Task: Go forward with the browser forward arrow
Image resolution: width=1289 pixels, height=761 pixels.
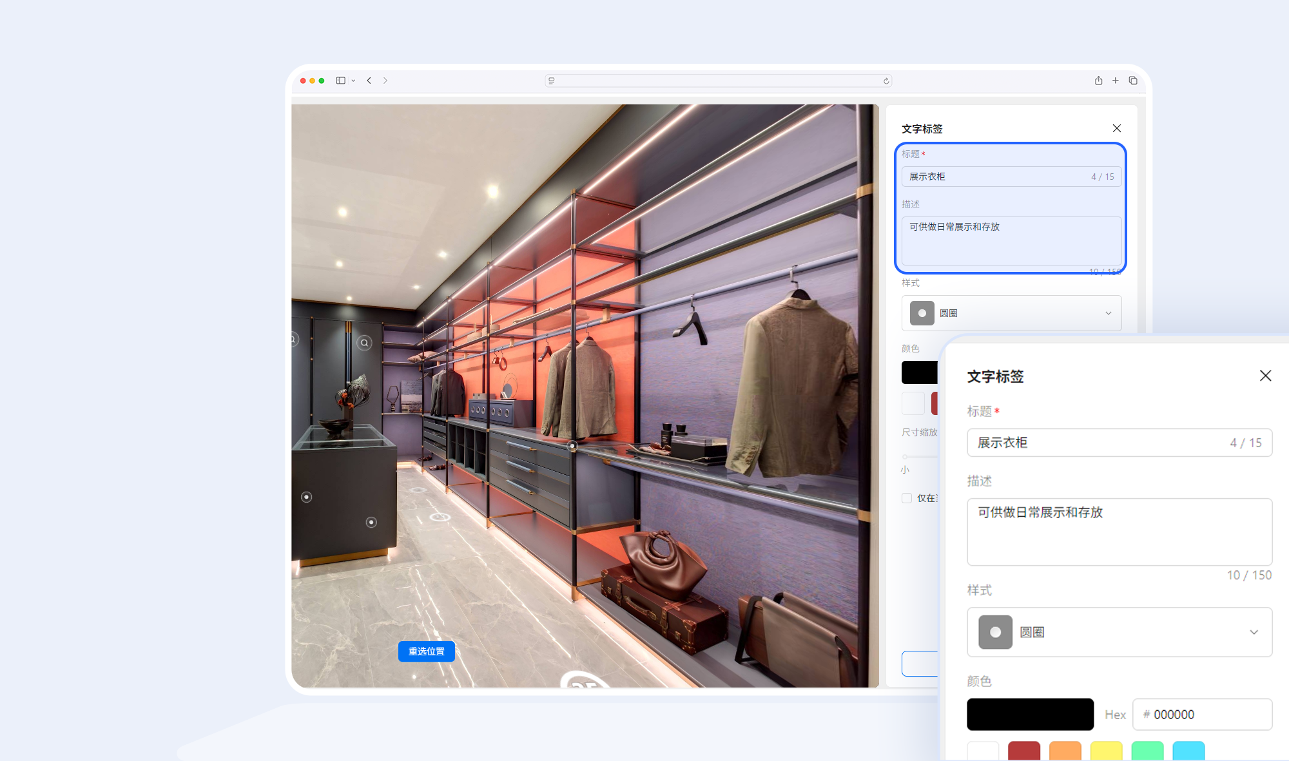Action: [385, 81]
